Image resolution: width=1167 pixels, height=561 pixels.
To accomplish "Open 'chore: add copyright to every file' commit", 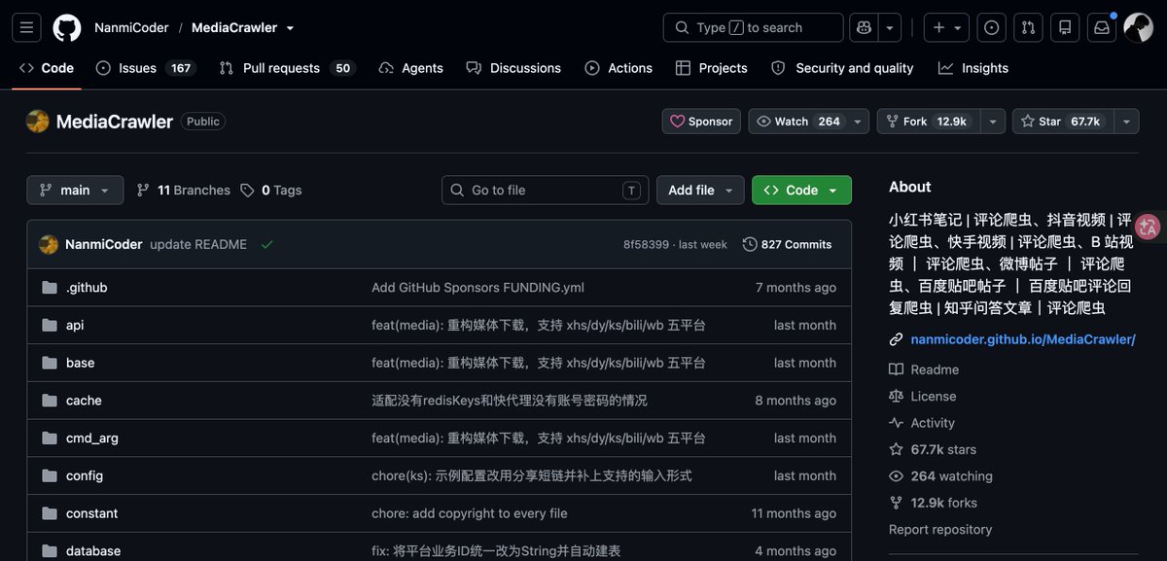I will [469, 513].
